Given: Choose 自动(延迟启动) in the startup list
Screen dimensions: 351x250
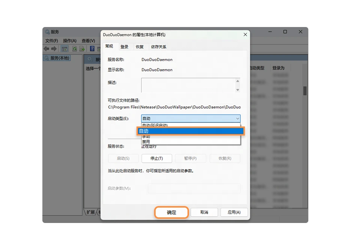Looking at the screenshot, I should [191, 125].
